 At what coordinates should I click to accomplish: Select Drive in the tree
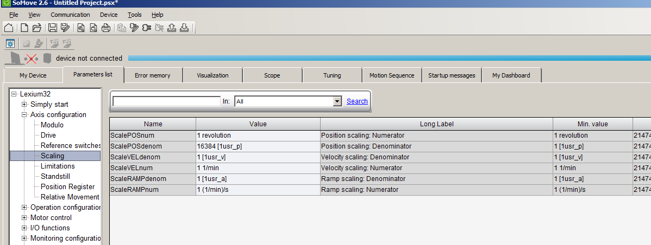[48, 136]
